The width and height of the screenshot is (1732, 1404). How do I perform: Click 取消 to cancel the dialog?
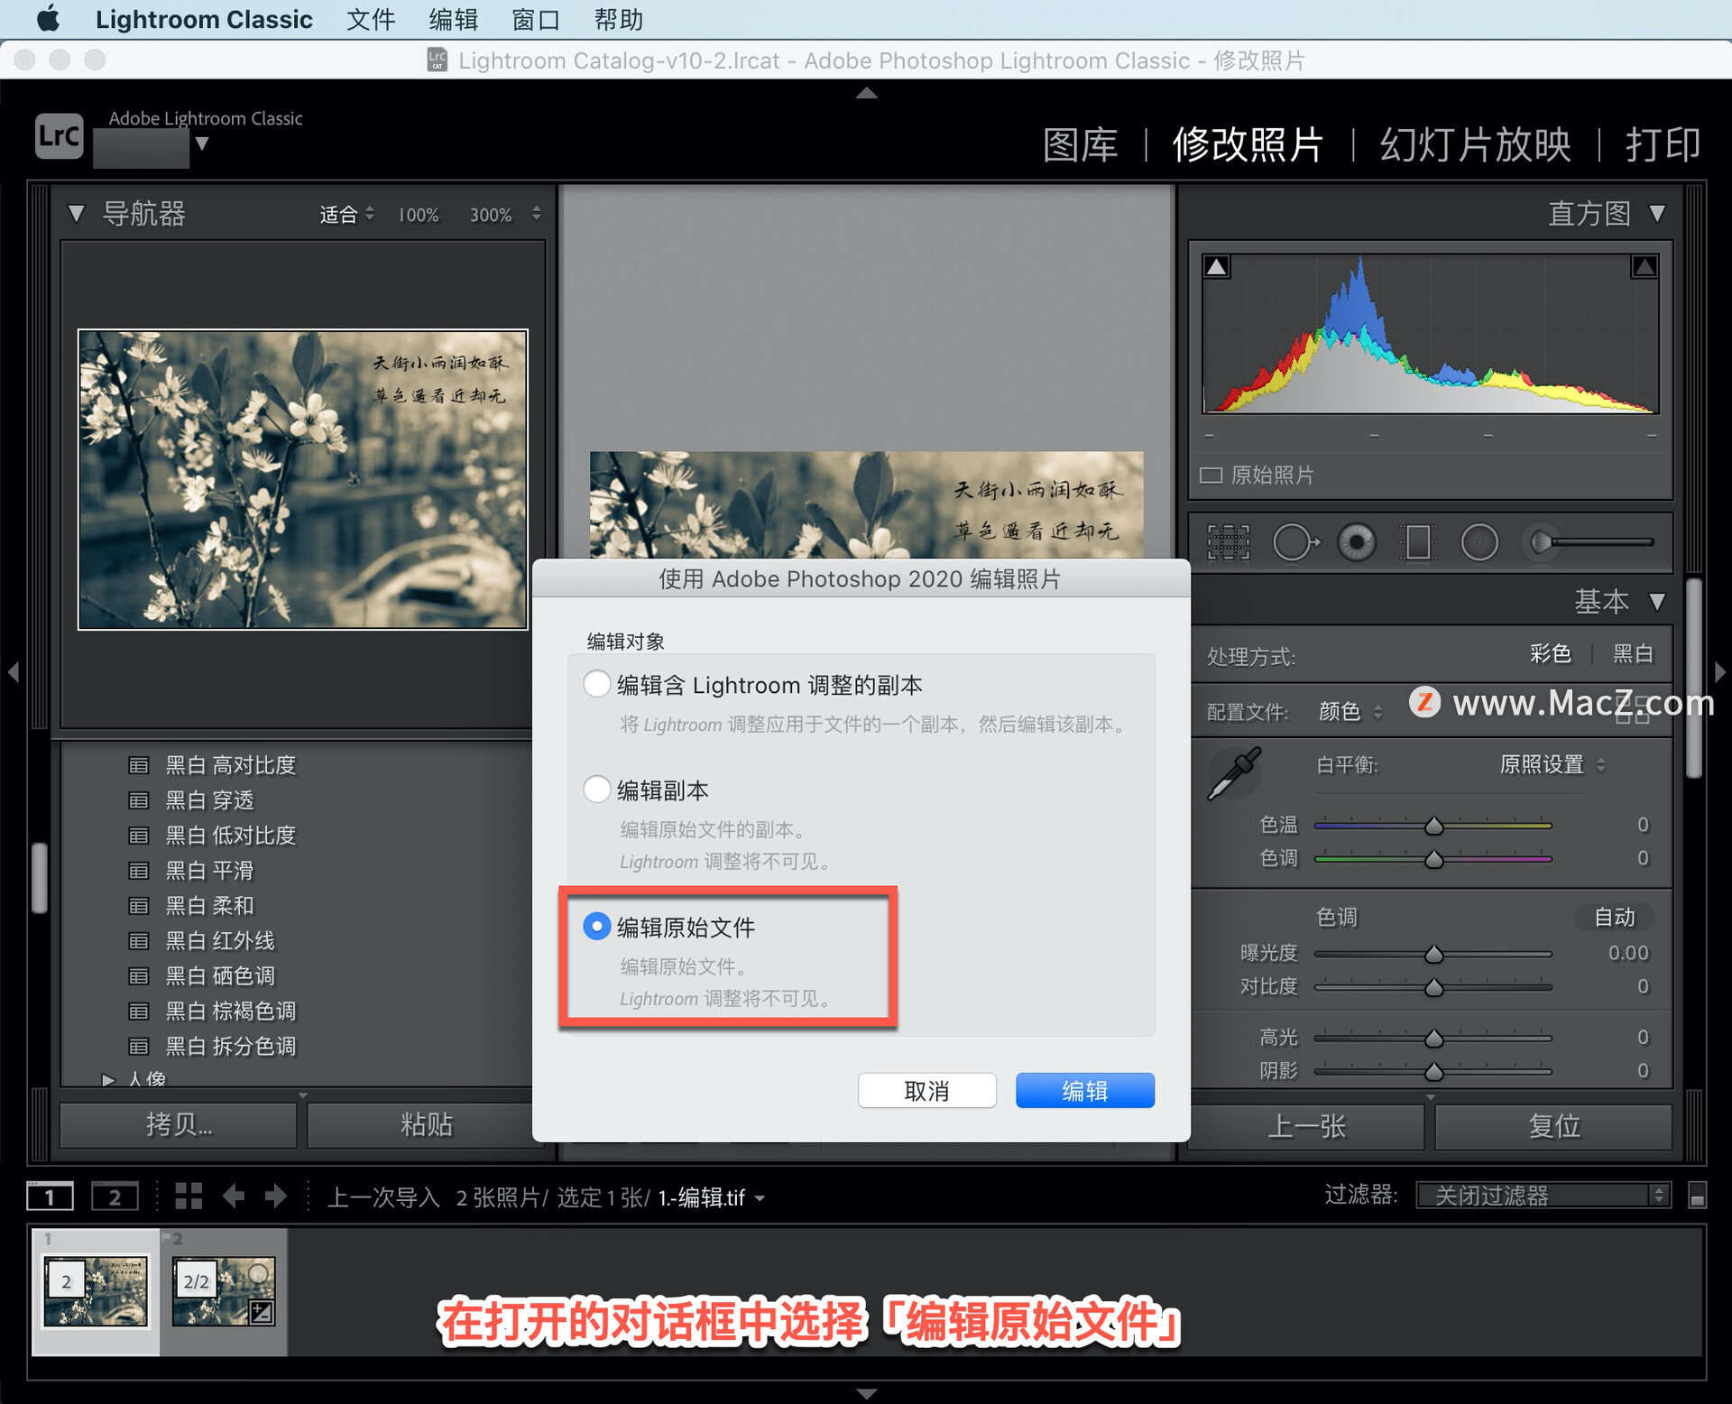coord(926,1091)
